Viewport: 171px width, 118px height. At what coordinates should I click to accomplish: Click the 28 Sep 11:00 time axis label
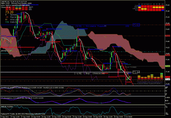(x=46, y=117)
